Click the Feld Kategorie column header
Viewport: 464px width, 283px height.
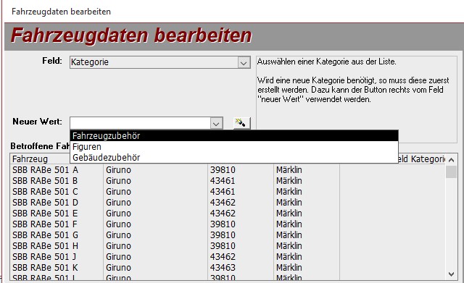coord(421,159)
